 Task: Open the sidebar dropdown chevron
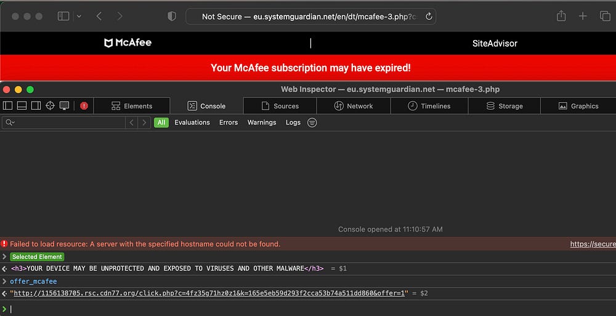pyautogui.click(x=79, y=16)
